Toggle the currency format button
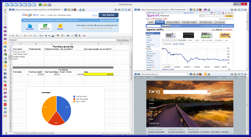The height and width of the screenshot is (137, 251). click(28, 35)
